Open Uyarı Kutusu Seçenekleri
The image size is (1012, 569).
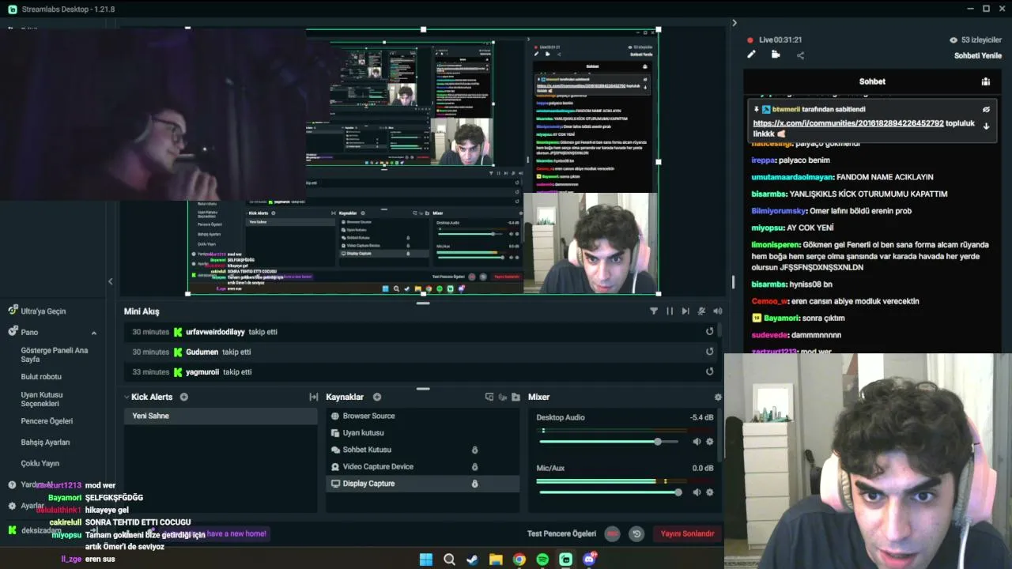42,399
